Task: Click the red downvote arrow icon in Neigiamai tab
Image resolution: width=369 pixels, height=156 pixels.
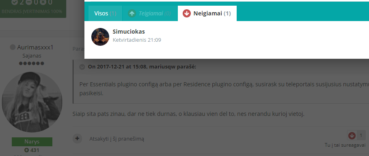Action: click(187, 13)
